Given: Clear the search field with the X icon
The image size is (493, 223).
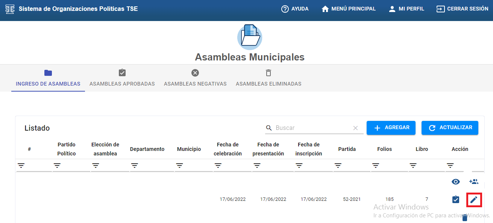Looking at the screenshot, I should pyautogui.click(x=355, y=128).
